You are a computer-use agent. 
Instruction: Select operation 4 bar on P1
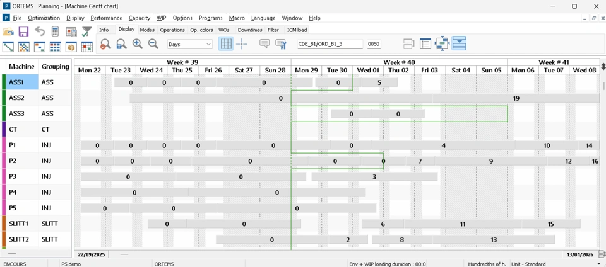pos(444,145)
